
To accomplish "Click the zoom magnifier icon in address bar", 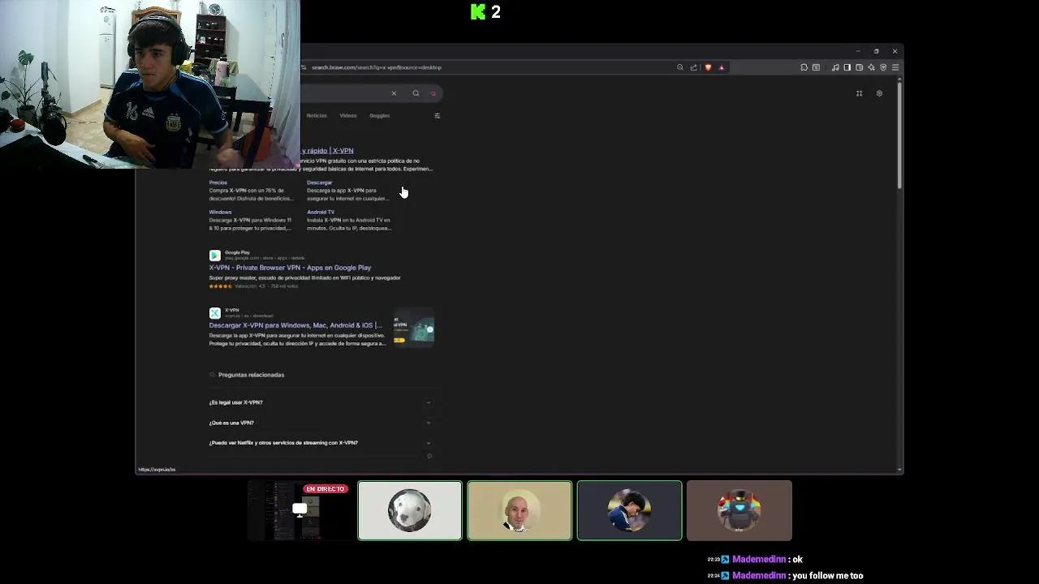I will click(x=680, y=67).
